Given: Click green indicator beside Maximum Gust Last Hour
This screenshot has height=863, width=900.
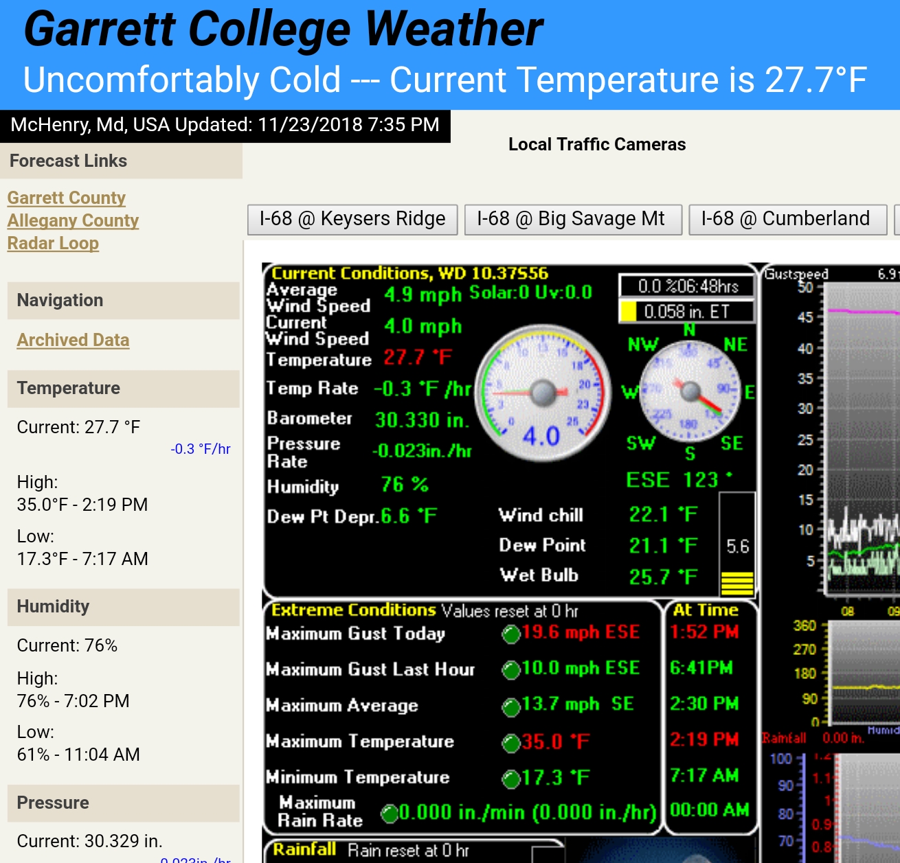Looking at the screenshot, I should (511, 670).
